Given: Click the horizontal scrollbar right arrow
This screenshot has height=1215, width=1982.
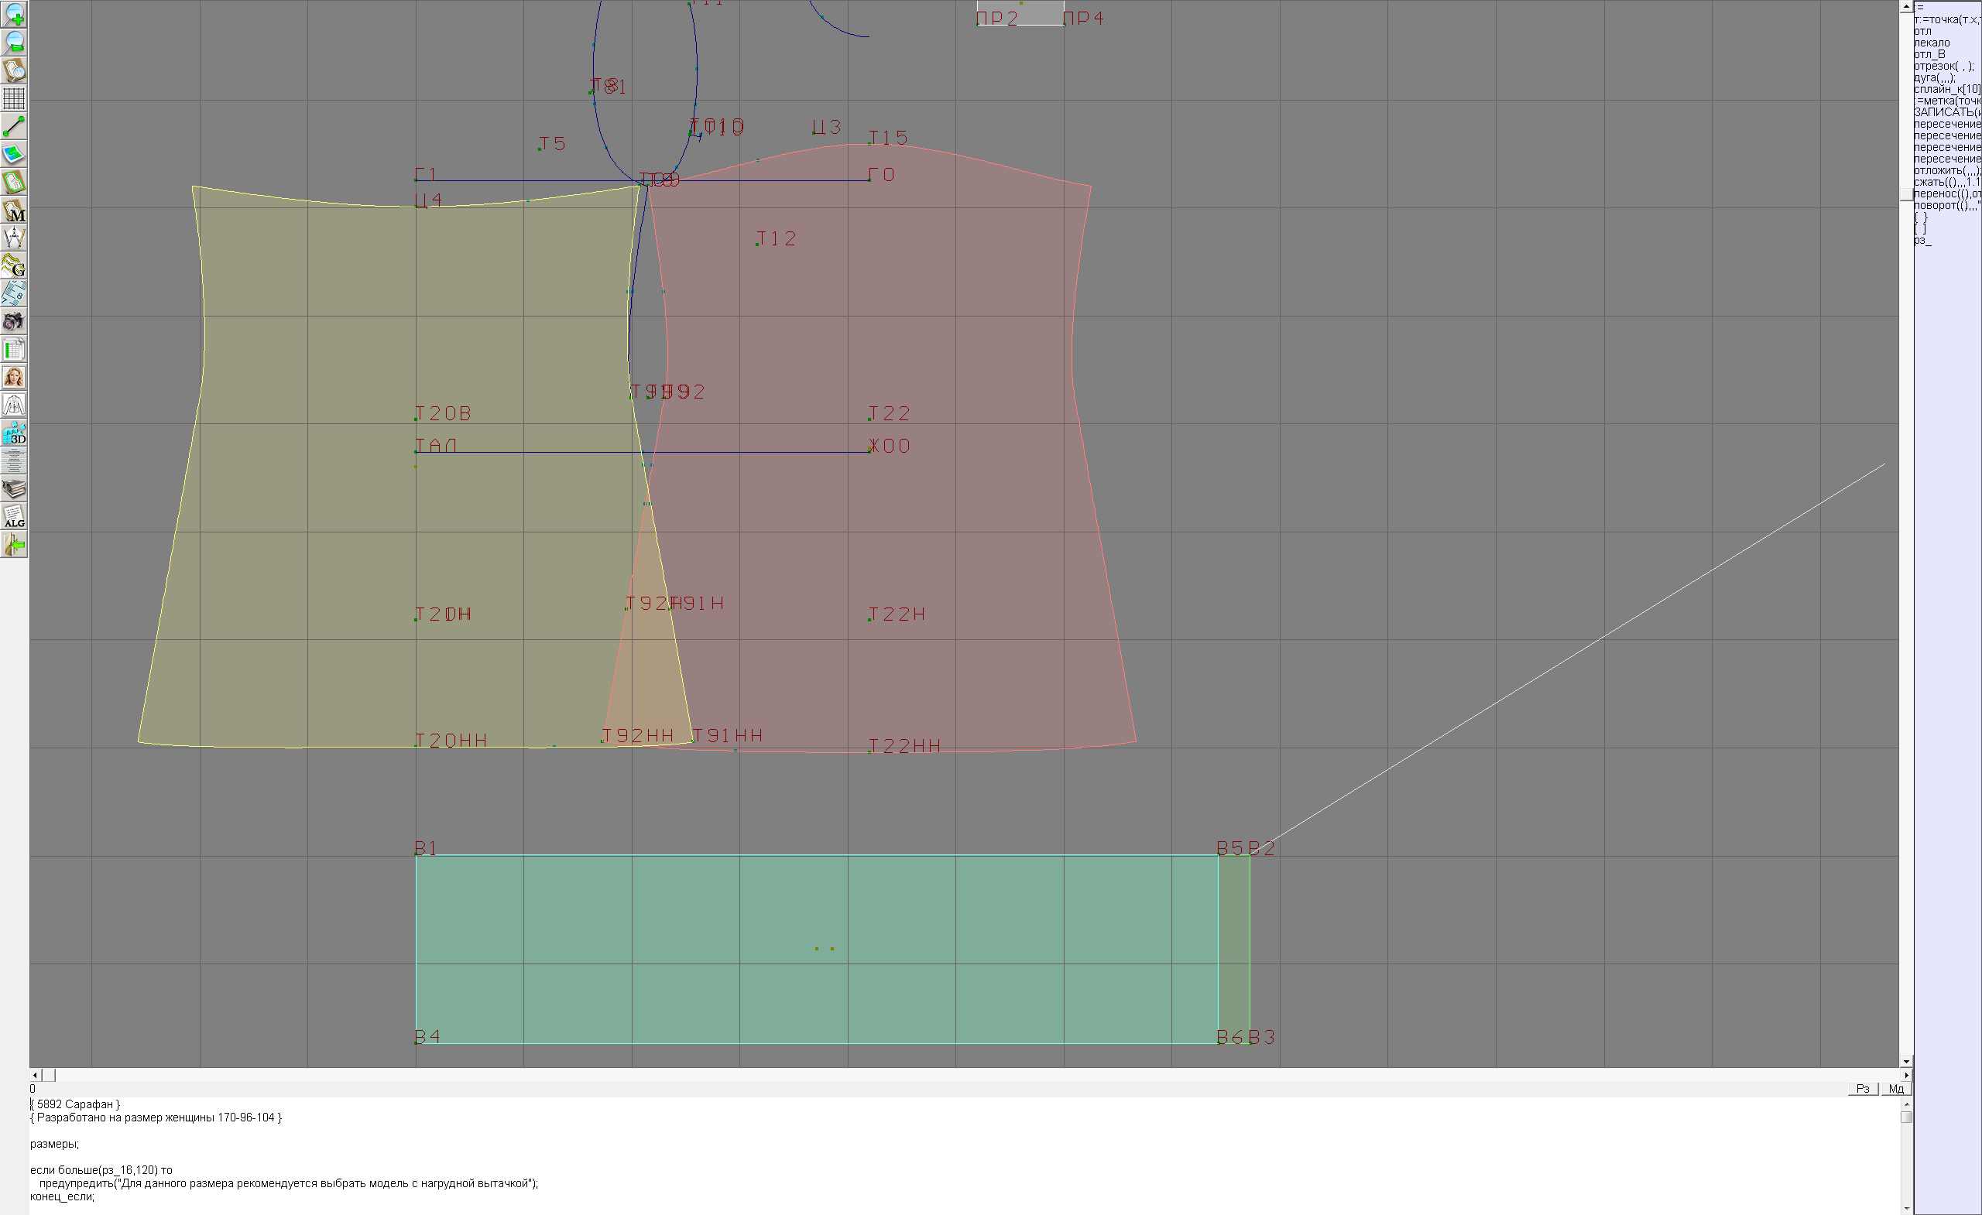Looking at the screenshot, I should click(1906, 1075).
